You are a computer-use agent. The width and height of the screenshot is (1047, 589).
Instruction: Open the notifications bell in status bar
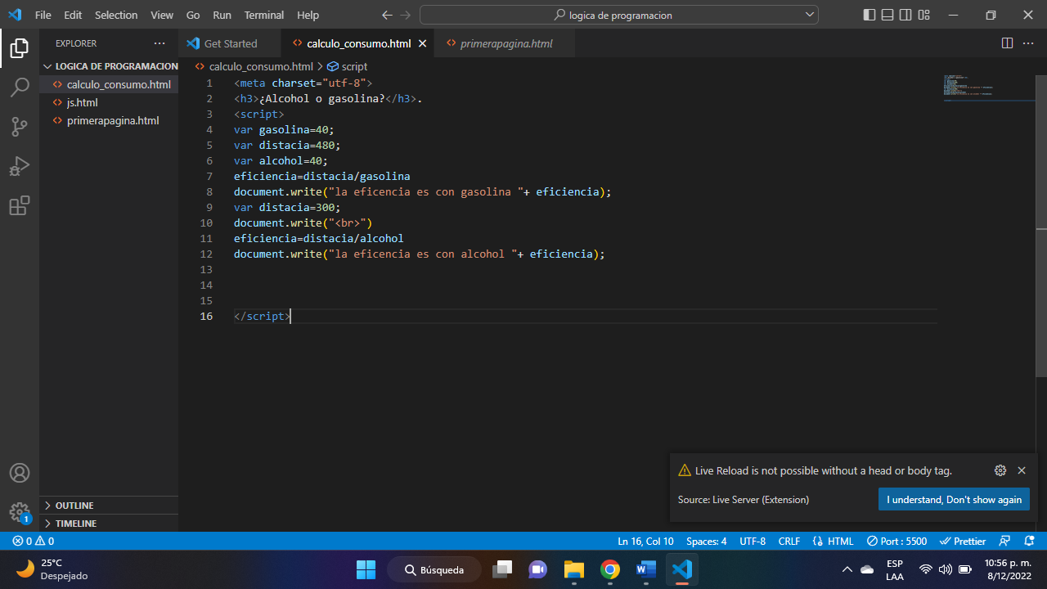(x=1030, y=541)
